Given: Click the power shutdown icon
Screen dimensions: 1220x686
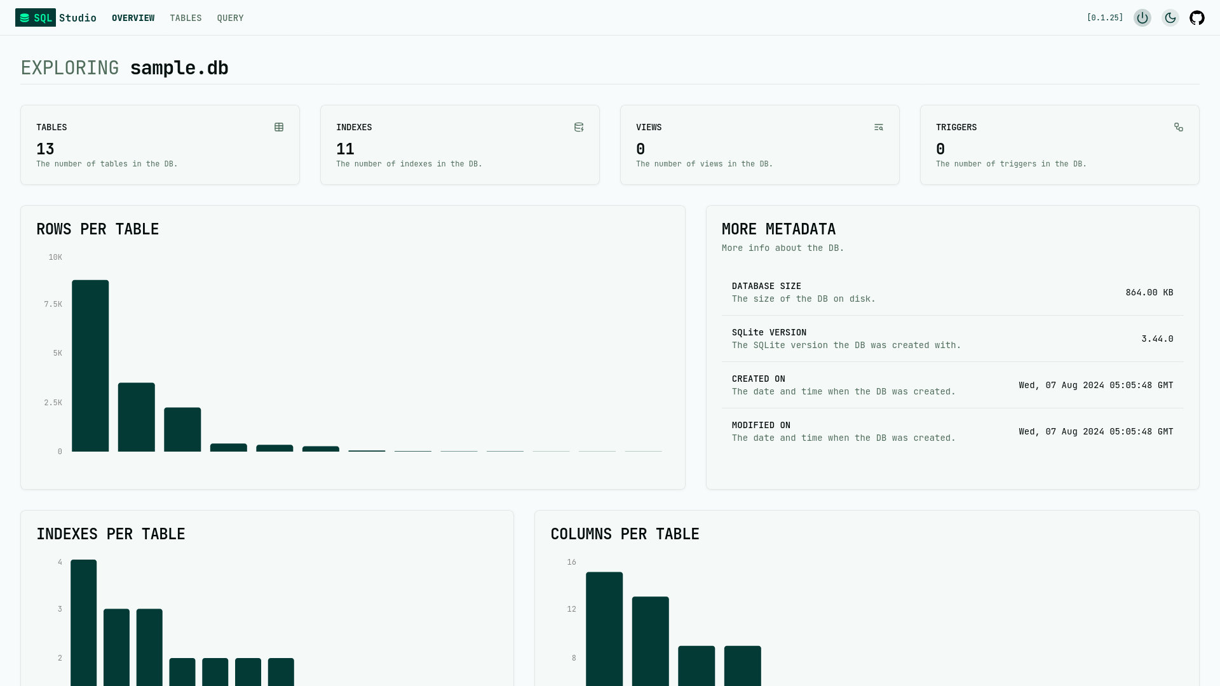Looking at the screenshot, I should pos(1142,18).
